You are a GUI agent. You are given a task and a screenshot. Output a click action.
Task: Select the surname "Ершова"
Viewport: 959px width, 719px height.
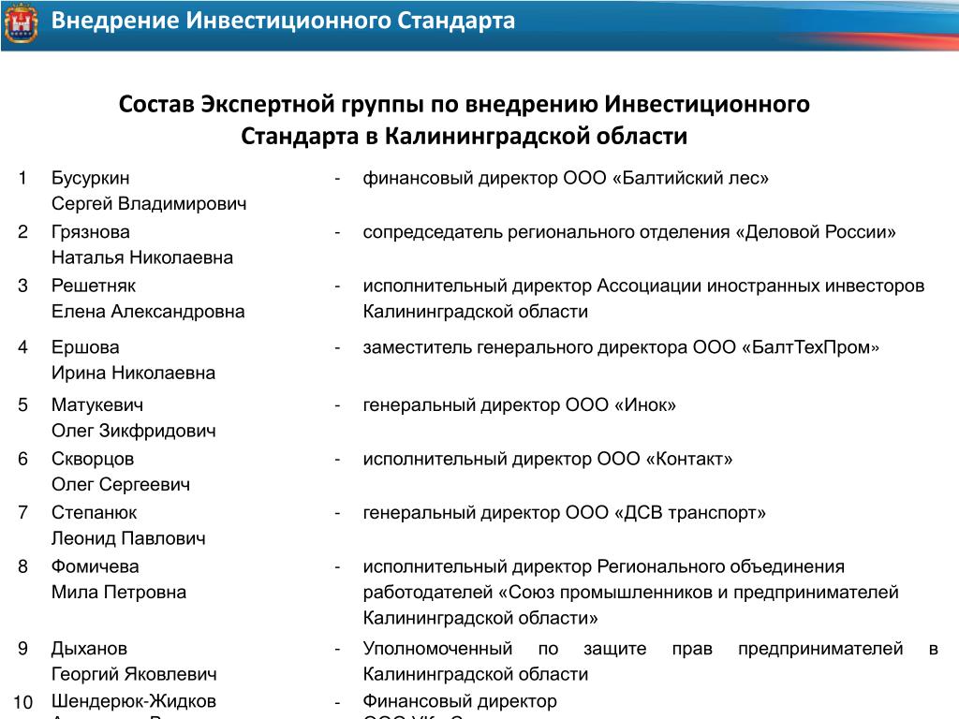click(85, 347)
